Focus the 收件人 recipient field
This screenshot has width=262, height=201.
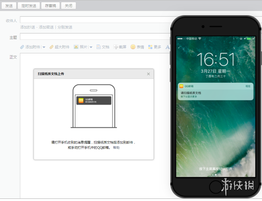pos(96,20)
